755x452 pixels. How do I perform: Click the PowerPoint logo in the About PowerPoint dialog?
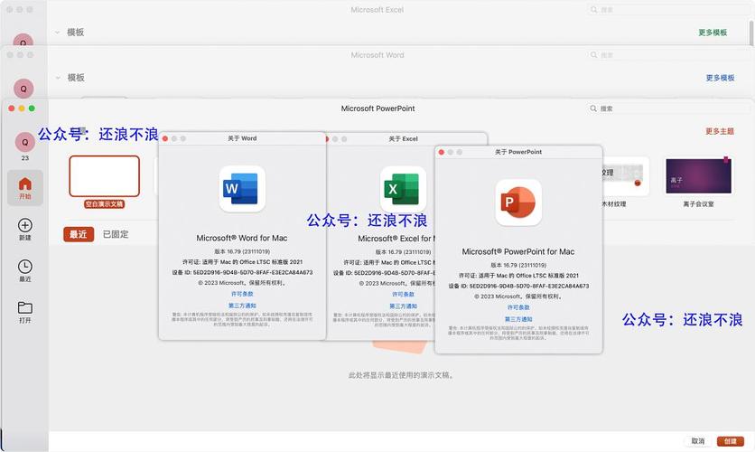point(518,202)
